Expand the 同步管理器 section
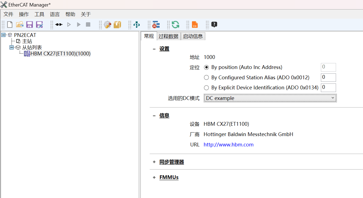 pyautogui.click(x=154, y=162)
